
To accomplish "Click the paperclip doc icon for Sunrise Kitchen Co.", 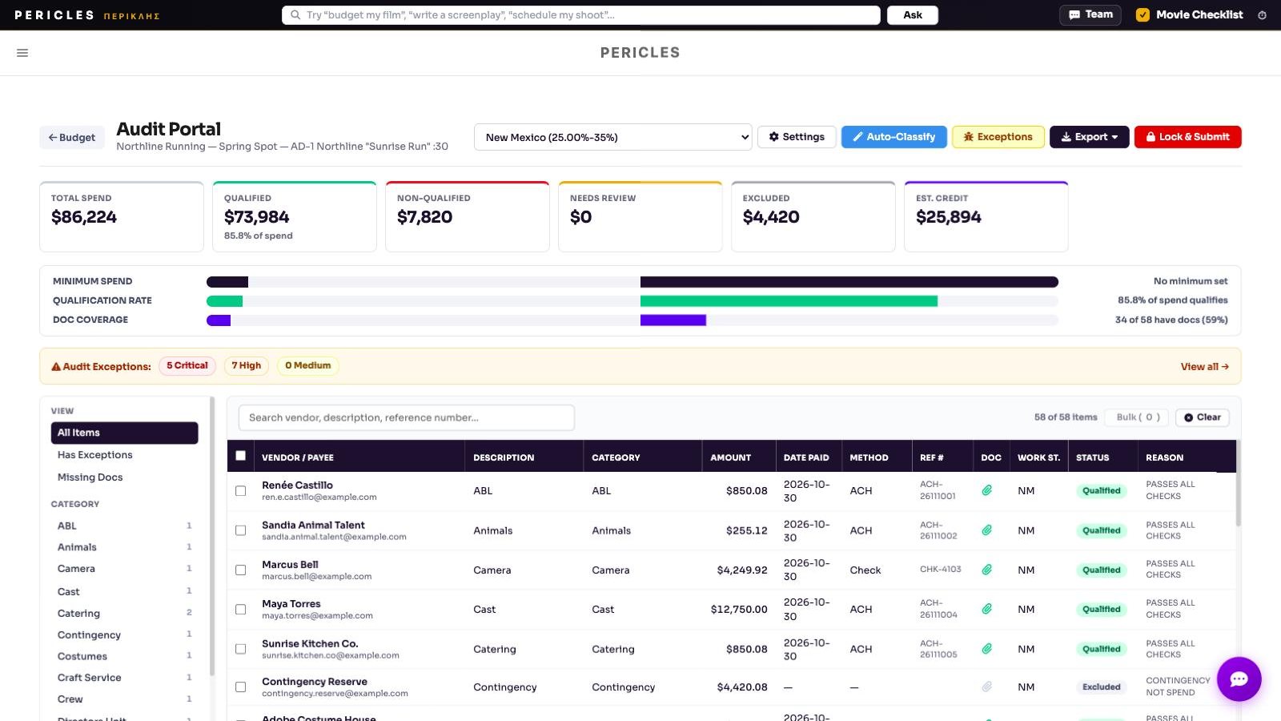I will tap(987, 649).
